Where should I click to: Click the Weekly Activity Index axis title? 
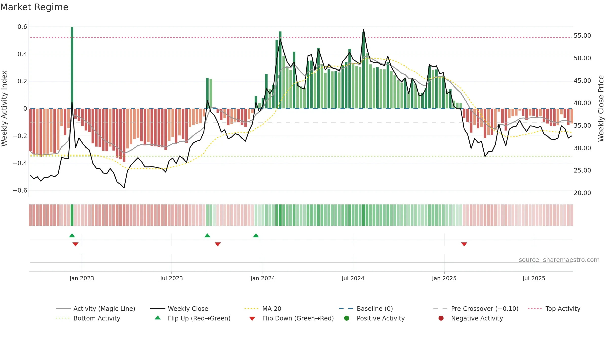4,108
